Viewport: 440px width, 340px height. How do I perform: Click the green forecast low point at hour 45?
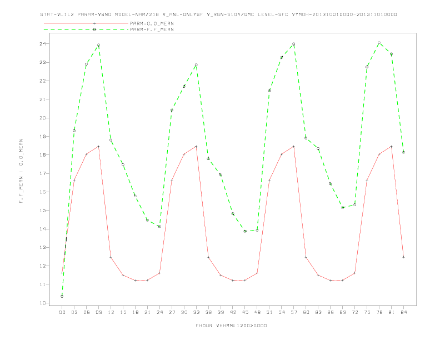click(x=245, y=231)
